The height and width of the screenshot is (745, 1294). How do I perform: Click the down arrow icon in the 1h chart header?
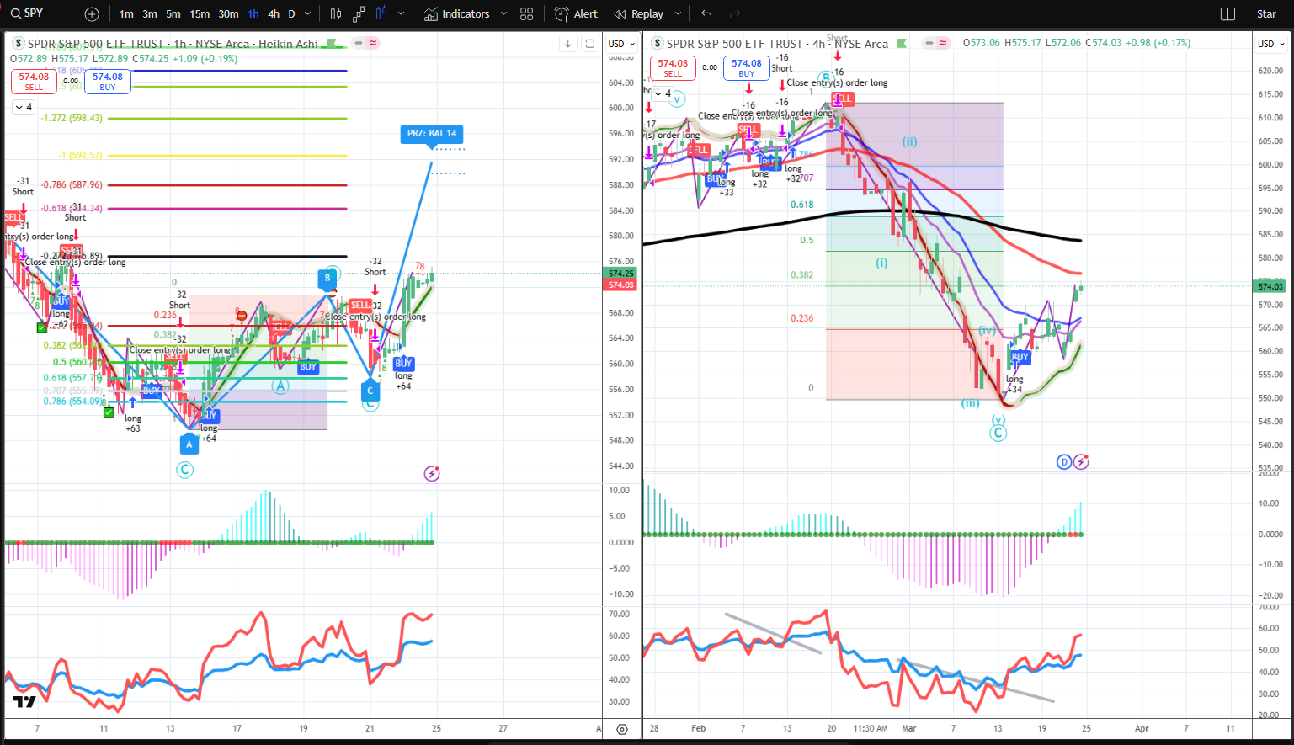(568, 44)
